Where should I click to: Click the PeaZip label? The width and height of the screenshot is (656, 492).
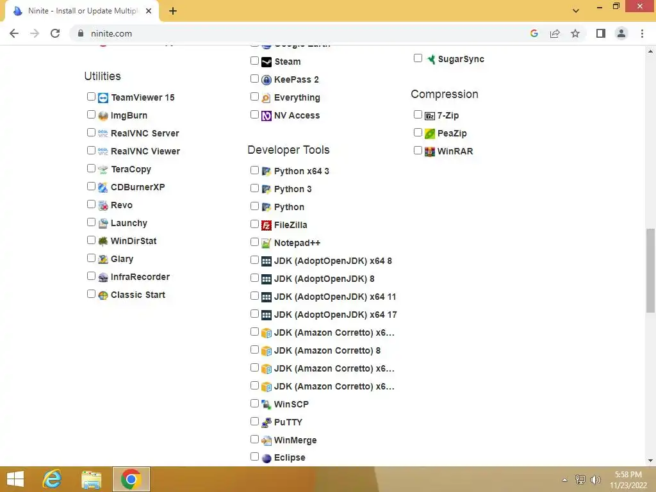[452, 133]
